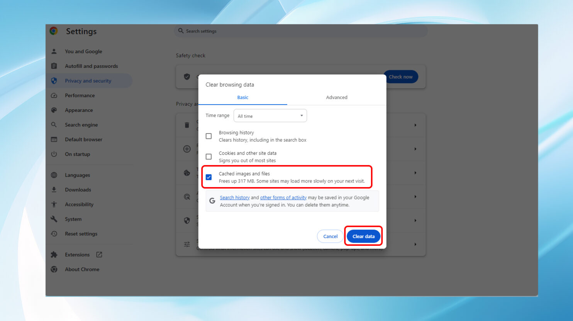Expand the first privacy row arrow
This screenshot has height=321, width=573.
click(x=415, y=125)
